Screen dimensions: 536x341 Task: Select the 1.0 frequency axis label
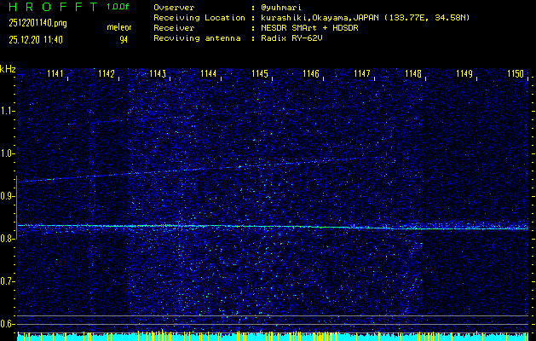tap(8, 153)
